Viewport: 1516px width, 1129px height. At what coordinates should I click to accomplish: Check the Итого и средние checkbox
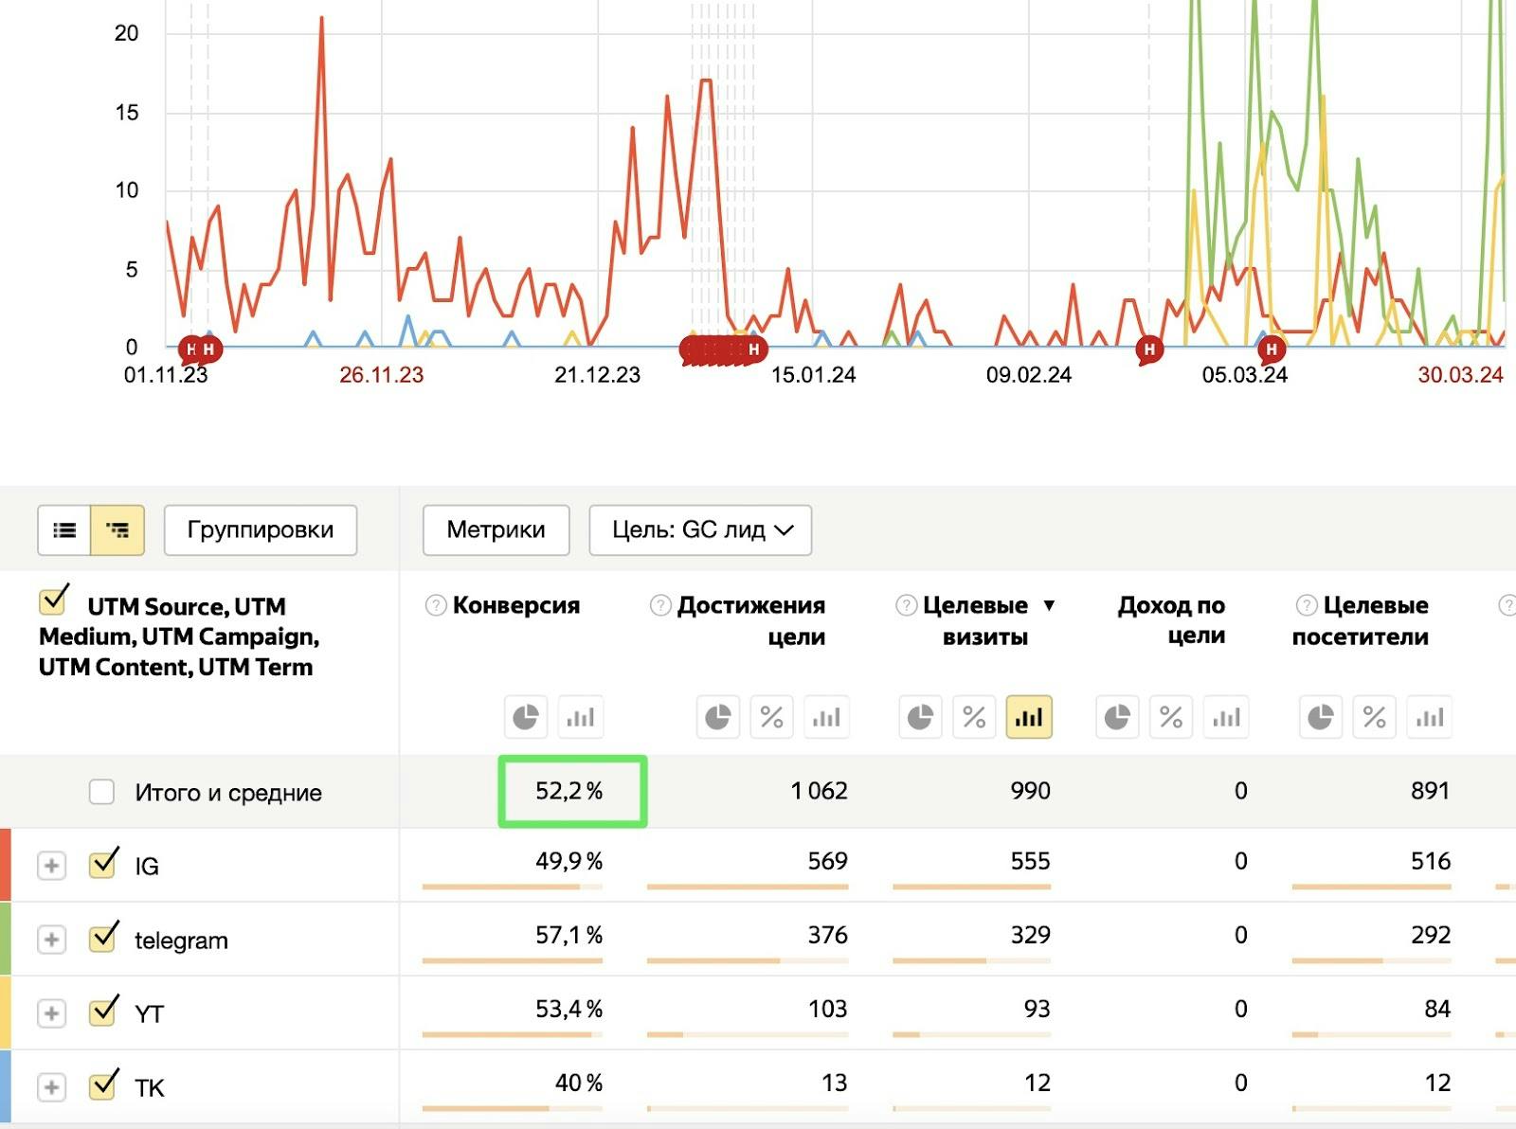tap(101, 792)
